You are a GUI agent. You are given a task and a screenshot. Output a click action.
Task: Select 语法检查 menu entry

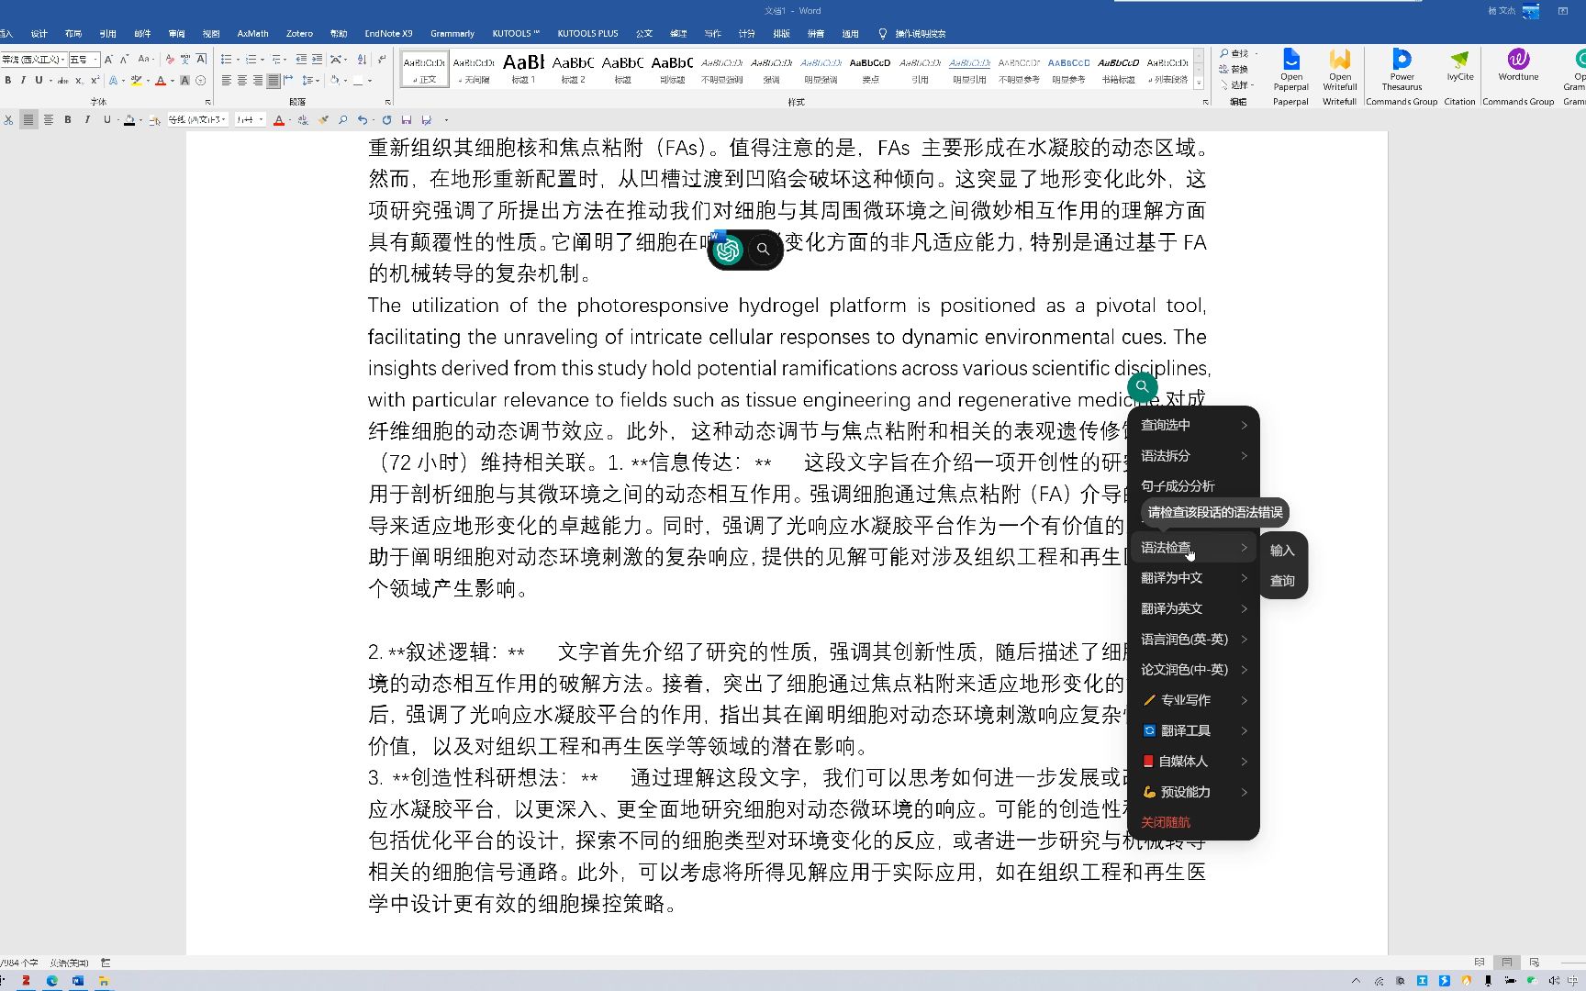click(1193, 548)
